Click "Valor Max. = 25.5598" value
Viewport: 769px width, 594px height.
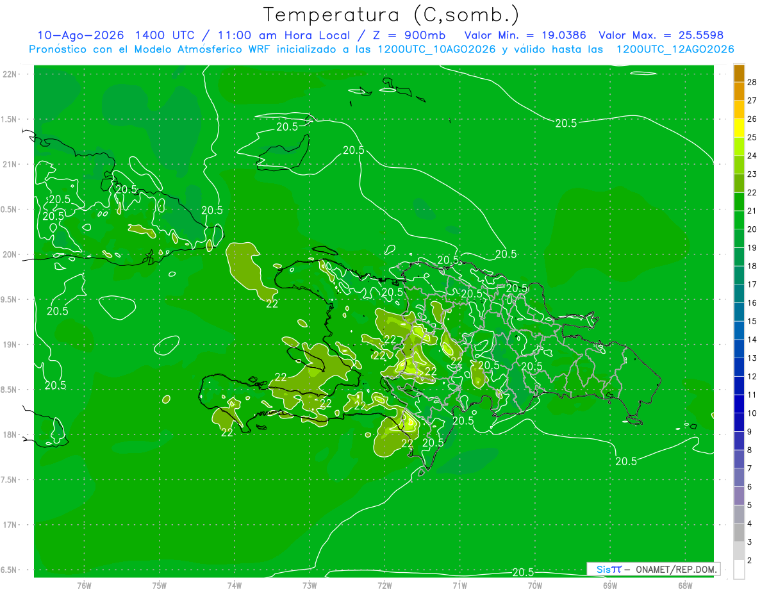661,35
